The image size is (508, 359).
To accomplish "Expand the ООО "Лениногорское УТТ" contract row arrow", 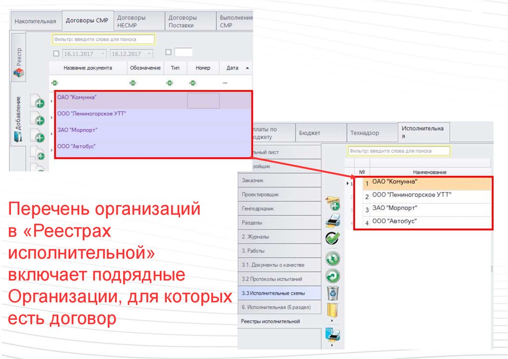I will pos(52,117).
